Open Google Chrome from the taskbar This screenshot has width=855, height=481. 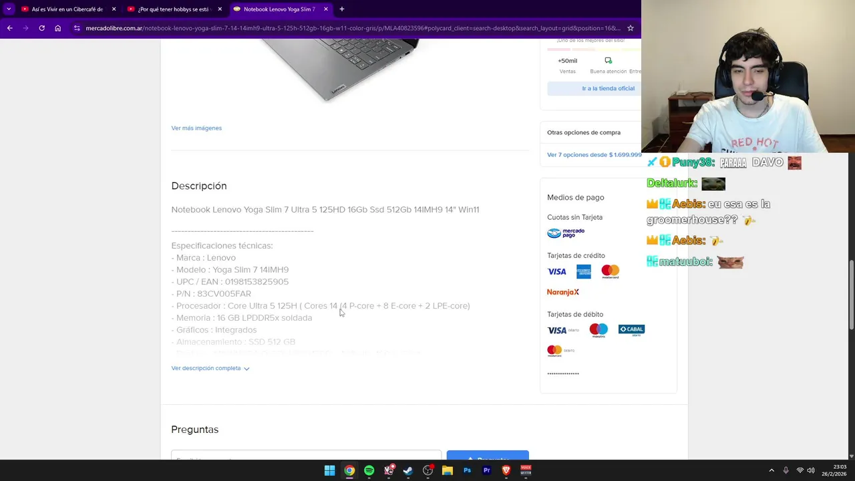(x=349, y=470)
